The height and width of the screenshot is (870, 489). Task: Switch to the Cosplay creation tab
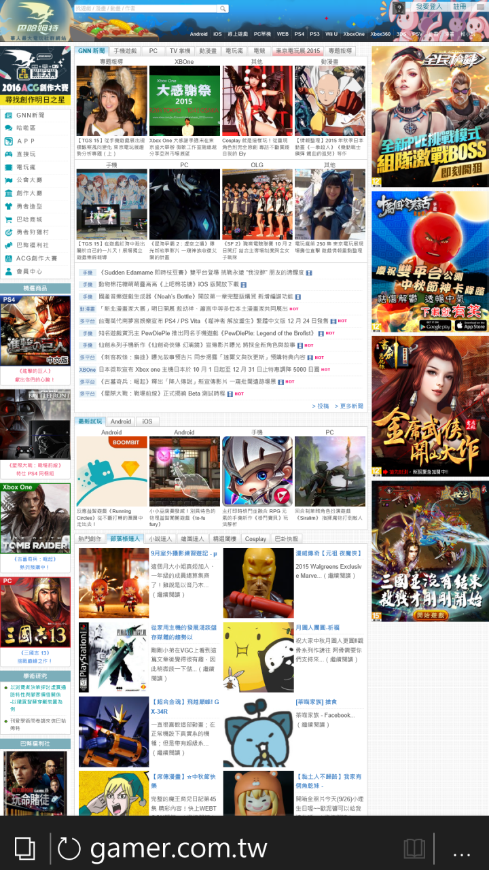coord(255,539)
